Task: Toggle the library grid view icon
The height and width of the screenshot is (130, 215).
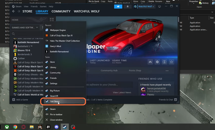Action: click(52, 19)
